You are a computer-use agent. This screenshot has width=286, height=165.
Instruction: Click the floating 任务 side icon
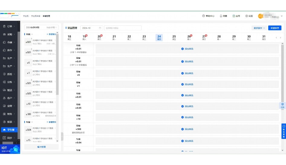click(x=282, y=105)
